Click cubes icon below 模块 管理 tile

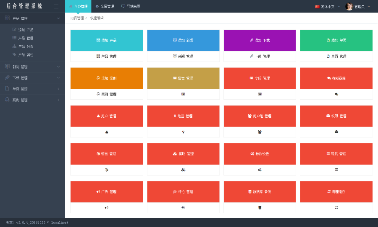click(x=183, y=170)
